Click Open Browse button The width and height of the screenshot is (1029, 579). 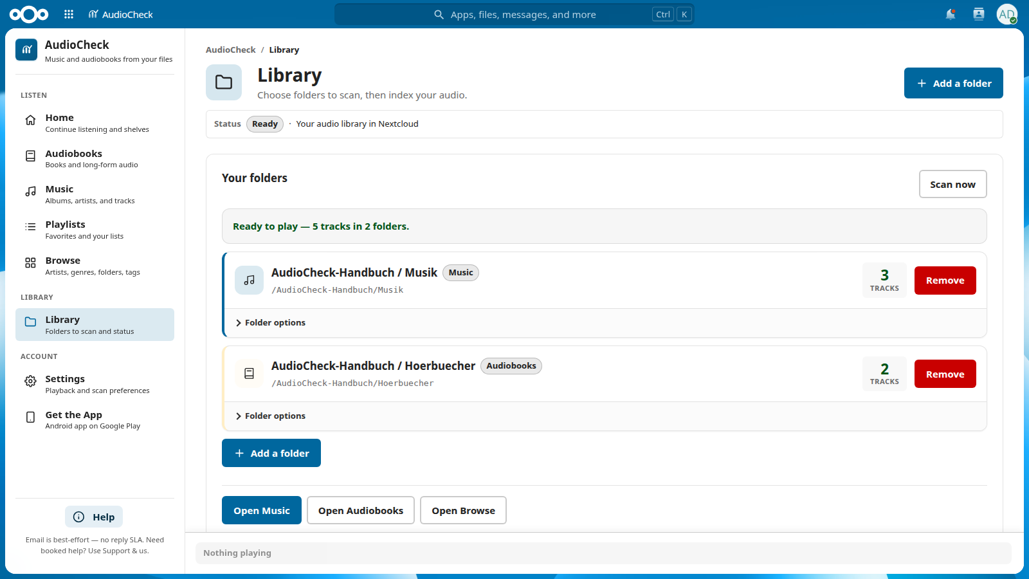[x=463, y=510]
